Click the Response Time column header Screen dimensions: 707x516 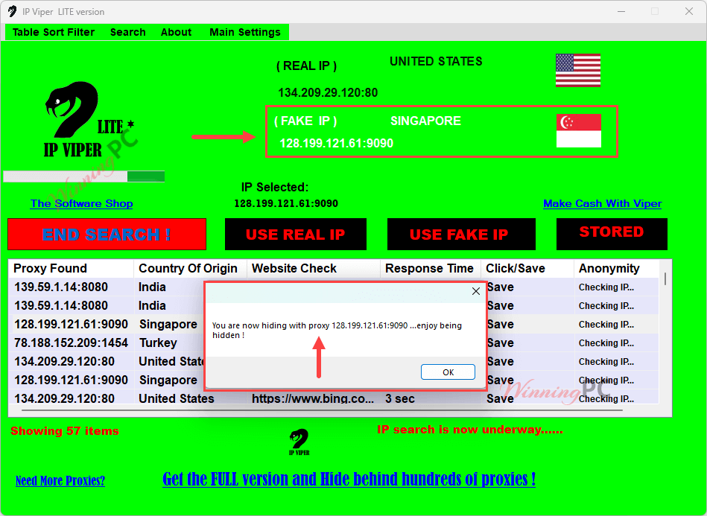[x=431, y=269]
